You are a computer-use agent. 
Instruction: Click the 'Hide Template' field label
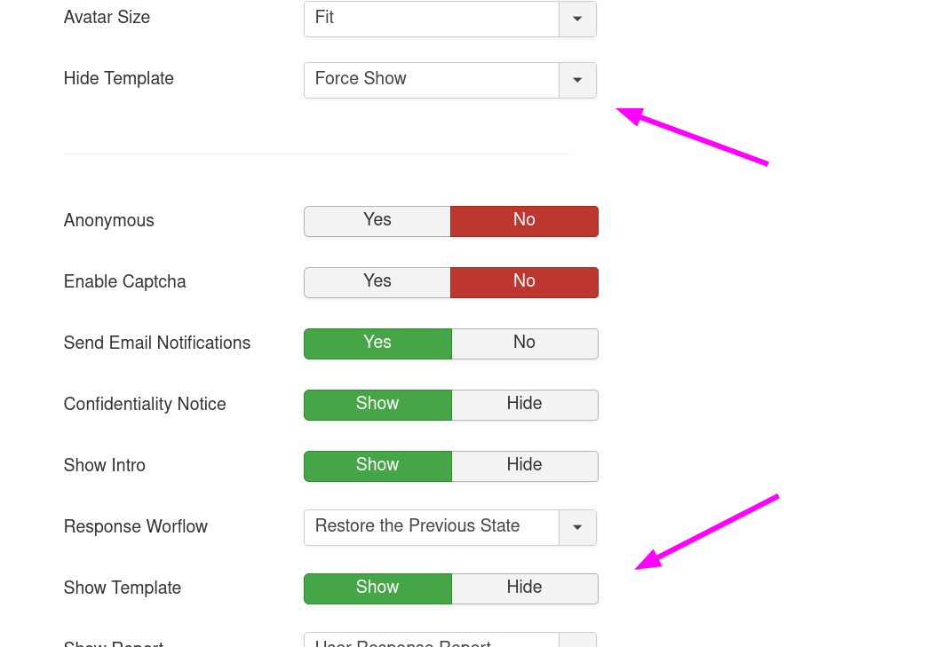119,79
